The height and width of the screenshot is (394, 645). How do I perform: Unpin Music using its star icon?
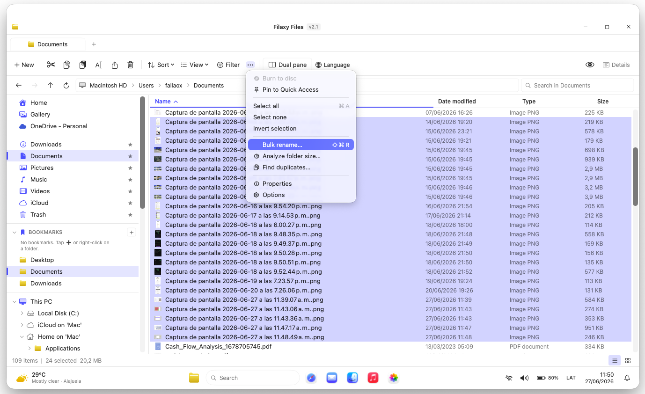[x=130, y=180]
